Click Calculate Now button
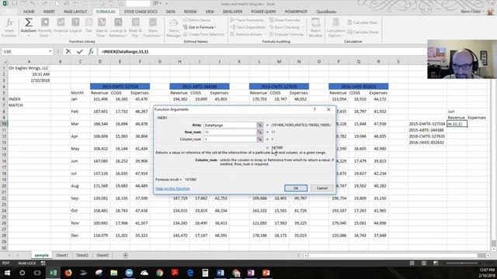The image size is (497, 279). click(x=363, y=22)
